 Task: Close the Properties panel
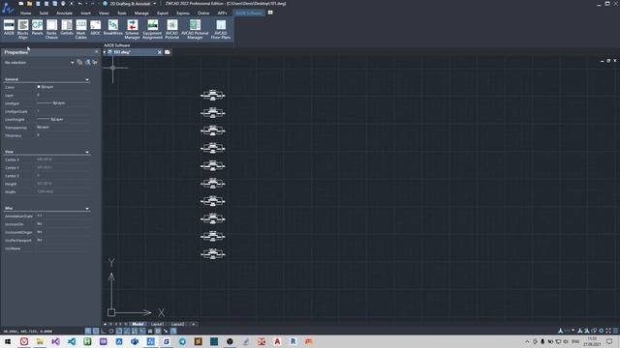pos(97,52)
